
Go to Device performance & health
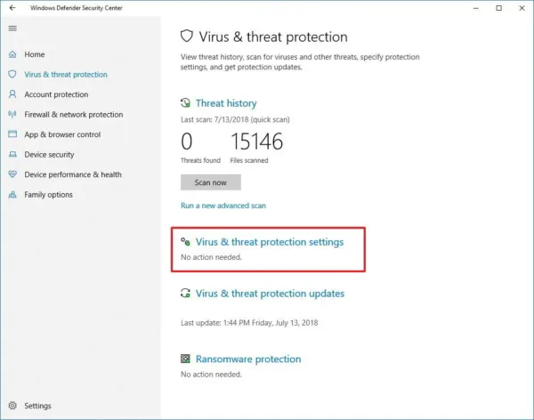pos(73,174)
